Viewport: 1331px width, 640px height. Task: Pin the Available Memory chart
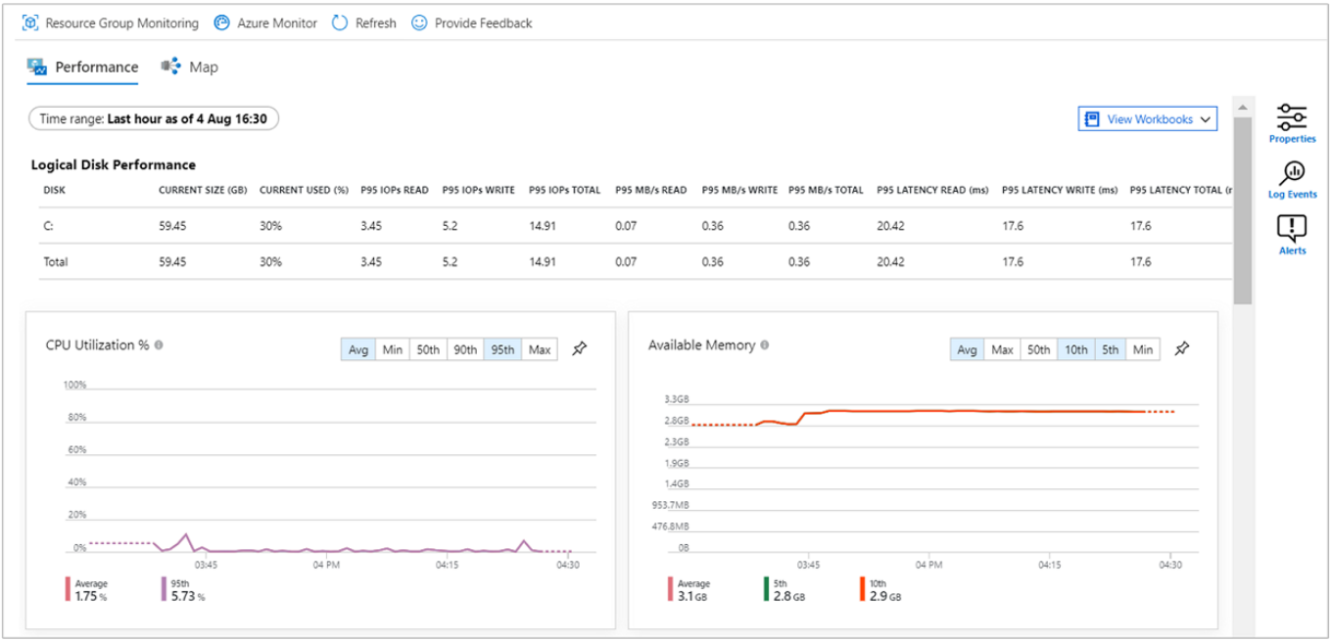click(x=1182, y=348)
